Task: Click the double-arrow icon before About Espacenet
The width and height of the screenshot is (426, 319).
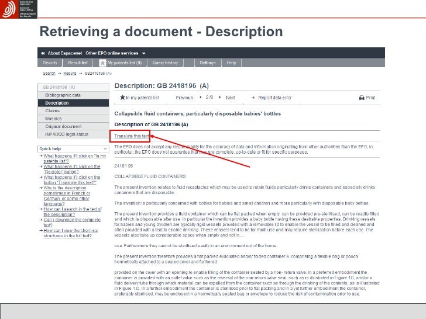Action: pyautogui.click(x=43, y=53)
